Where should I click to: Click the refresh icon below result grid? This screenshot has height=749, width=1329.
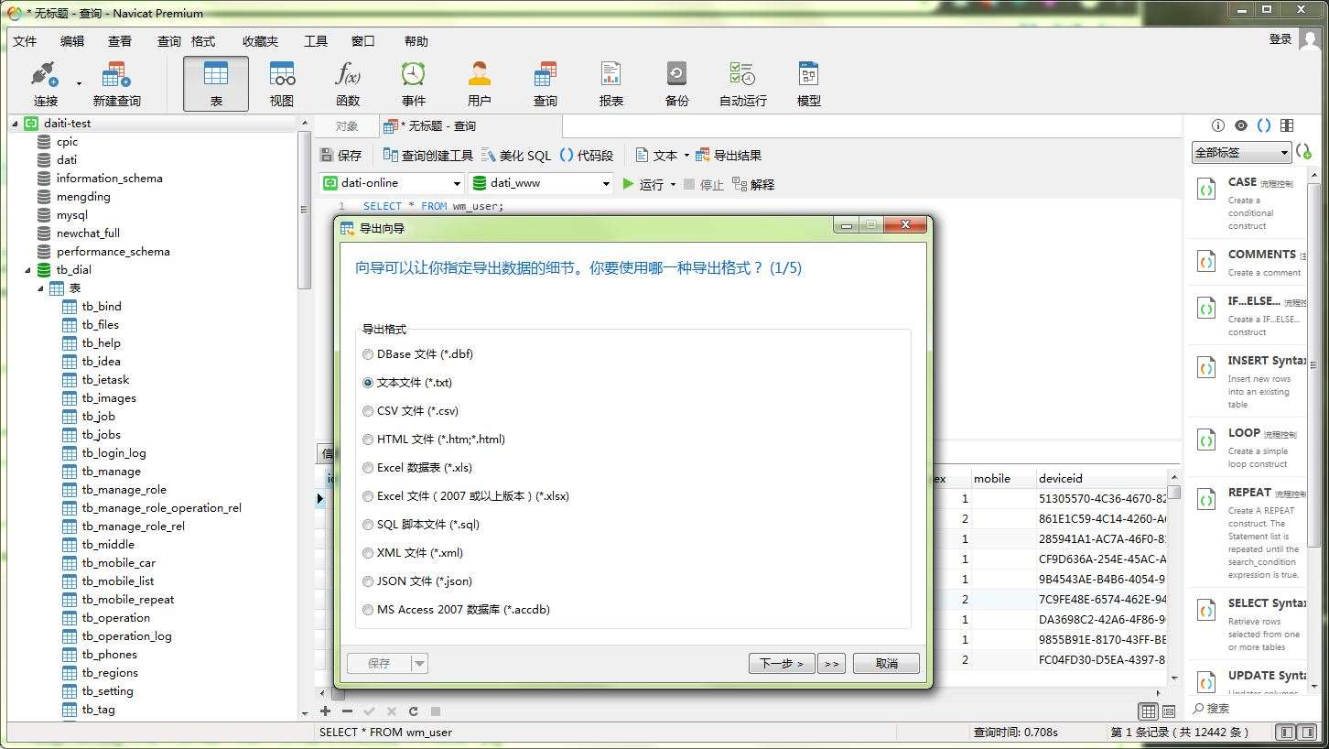(x=414, y=711)
